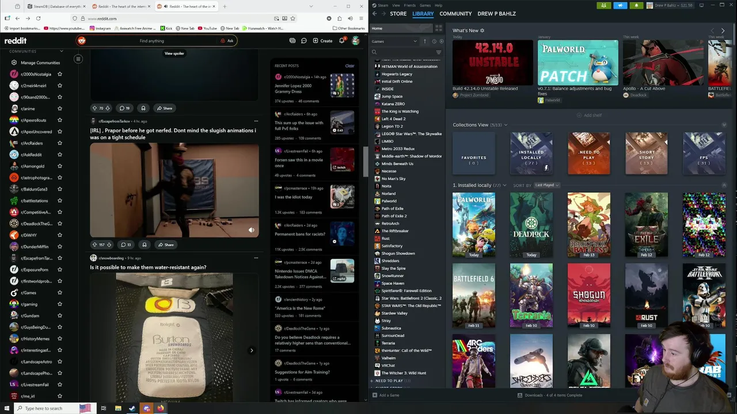Go back in Steam navigation
Screen dimensions: 737x414
tap(374, 13)
